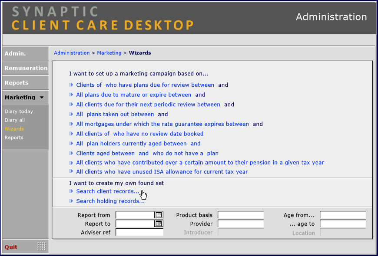
Task: Open Reports in the Marketing submenu
Action: coord(14,138)
